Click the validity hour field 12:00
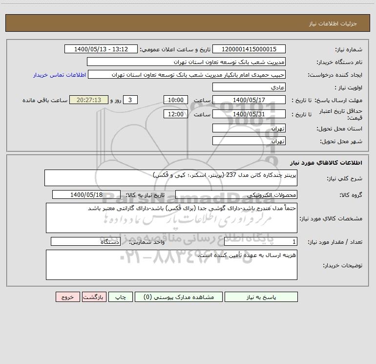This screenshot has width=376, height=364. coord(175,114)
